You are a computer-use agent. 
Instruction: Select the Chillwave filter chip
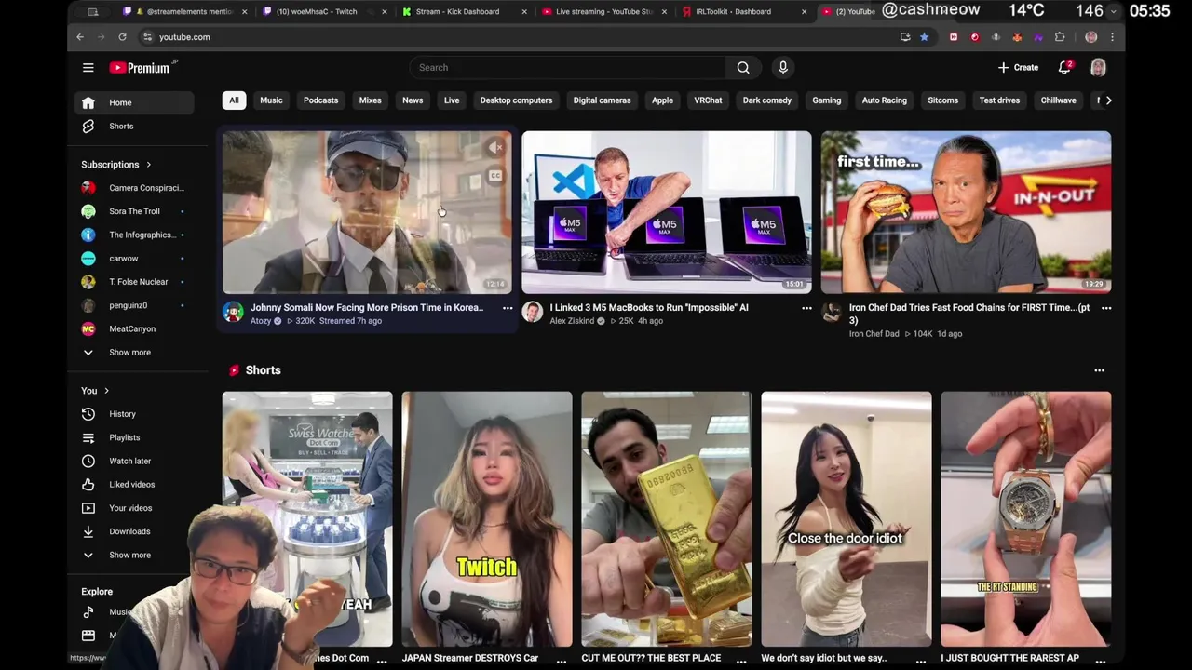click(x=1058, y=100)
